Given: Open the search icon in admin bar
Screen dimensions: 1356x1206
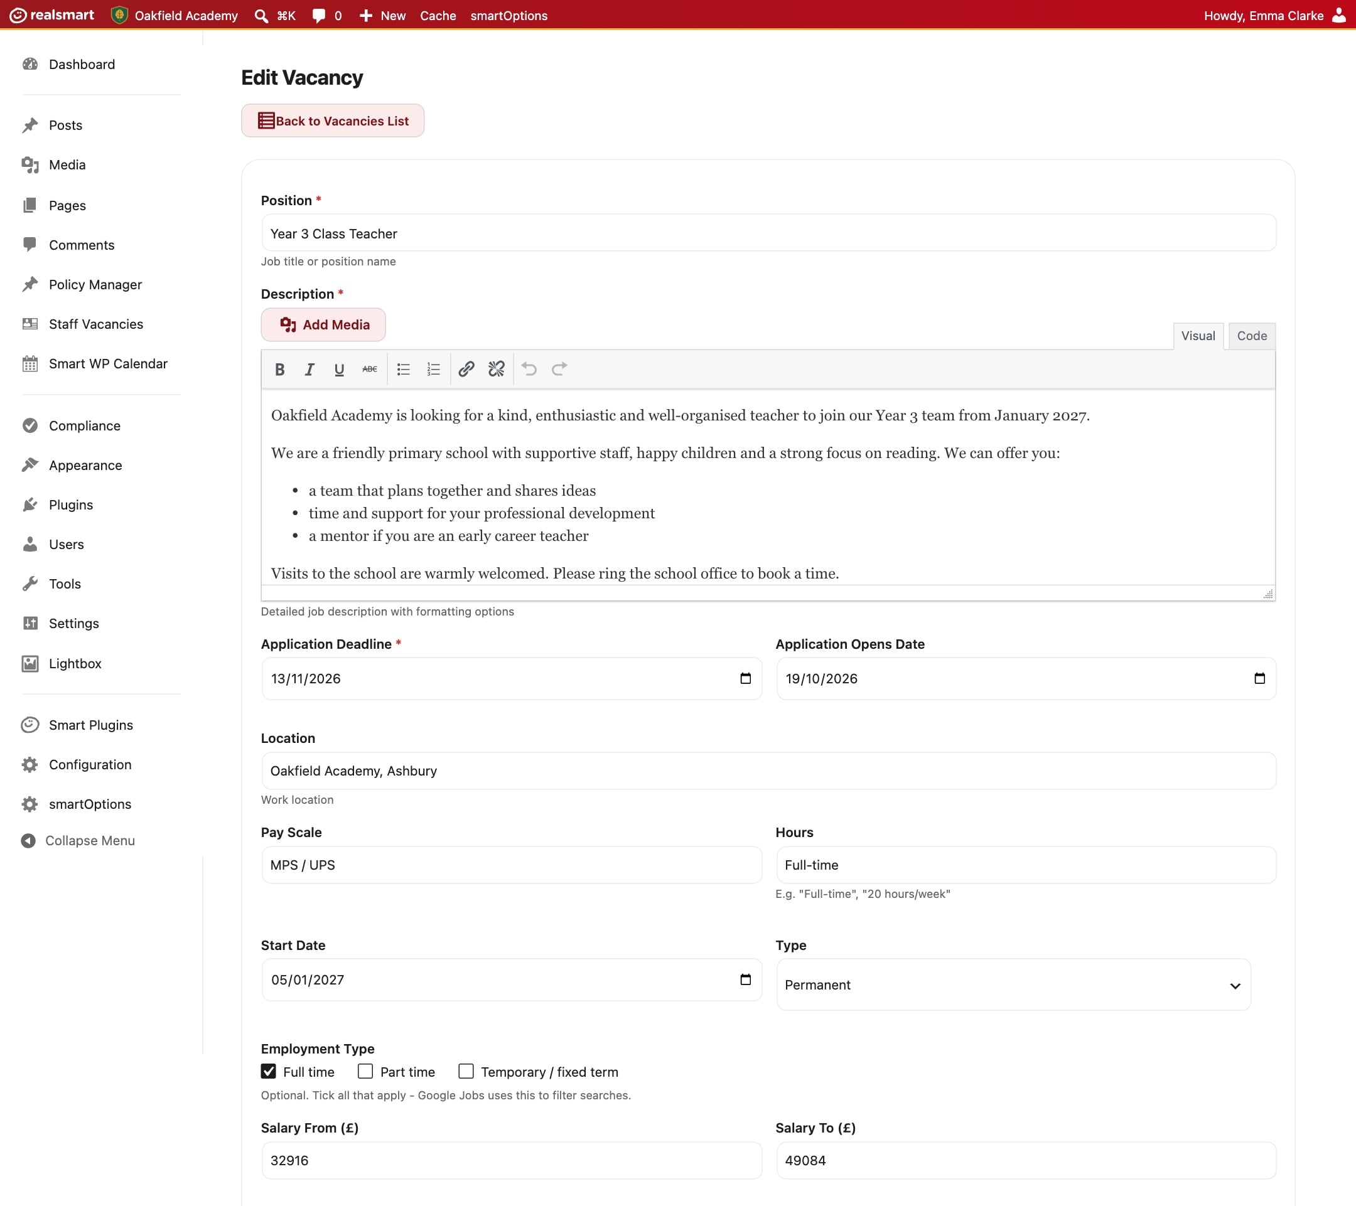Looking at the screenshot, I should (x=261, y=15).
